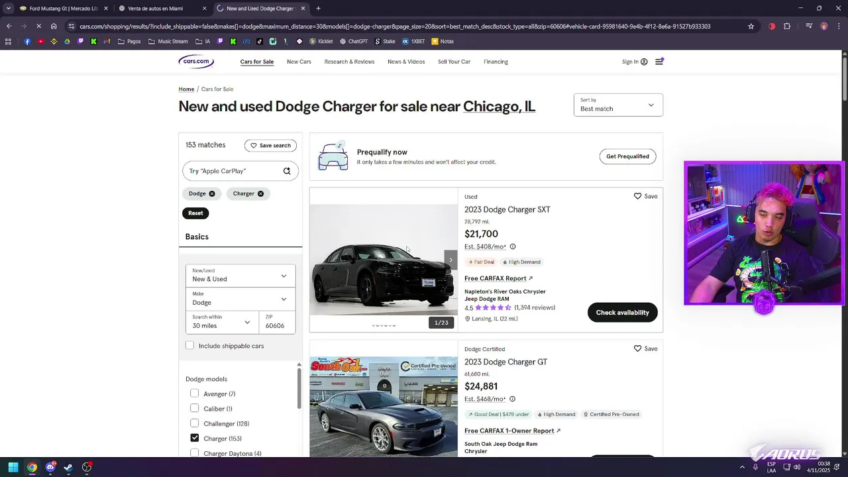The height and width of the screenshot is (477, 848).
Task: Open the News & Videos menu
Action: click(406, 62)
